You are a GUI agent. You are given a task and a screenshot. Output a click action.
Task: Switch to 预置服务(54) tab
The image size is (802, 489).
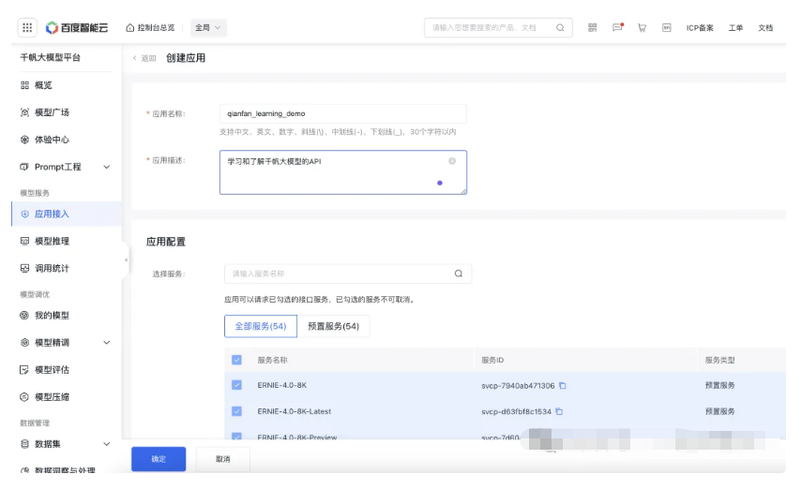point(334,326)
